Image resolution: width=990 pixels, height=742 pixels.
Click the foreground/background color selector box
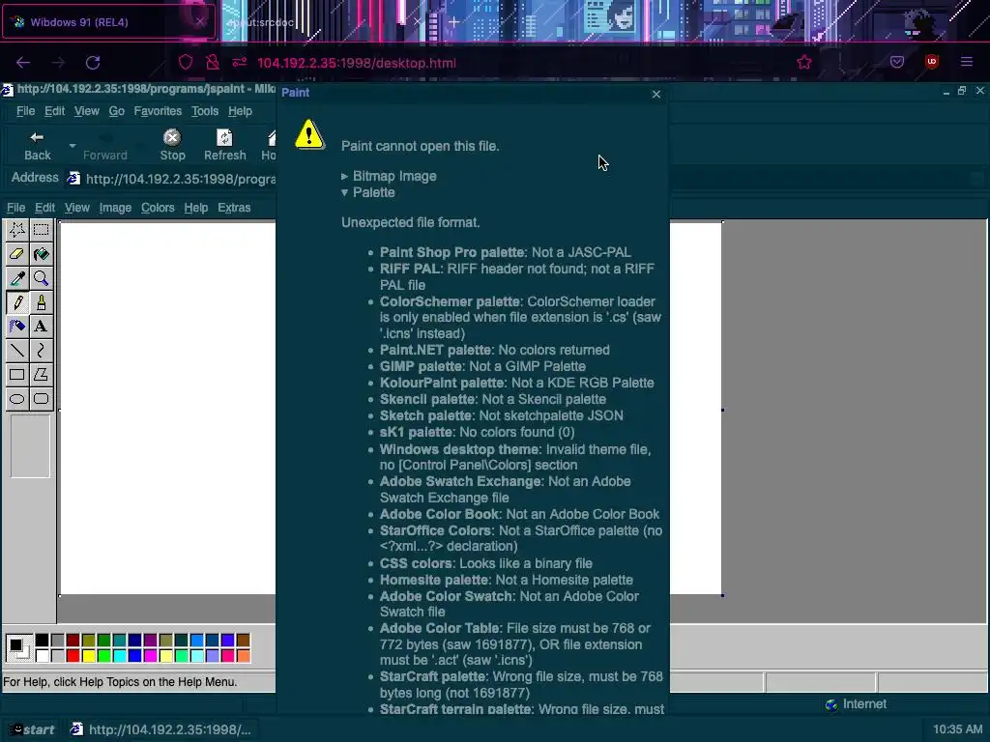tap(18, 648)
